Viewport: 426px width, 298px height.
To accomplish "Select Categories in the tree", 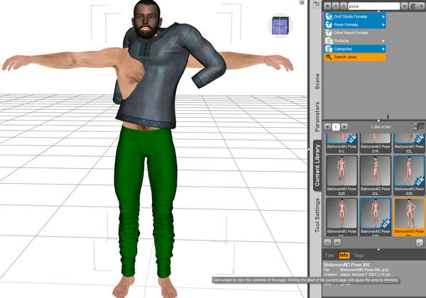I will click(x=355, y=49).
